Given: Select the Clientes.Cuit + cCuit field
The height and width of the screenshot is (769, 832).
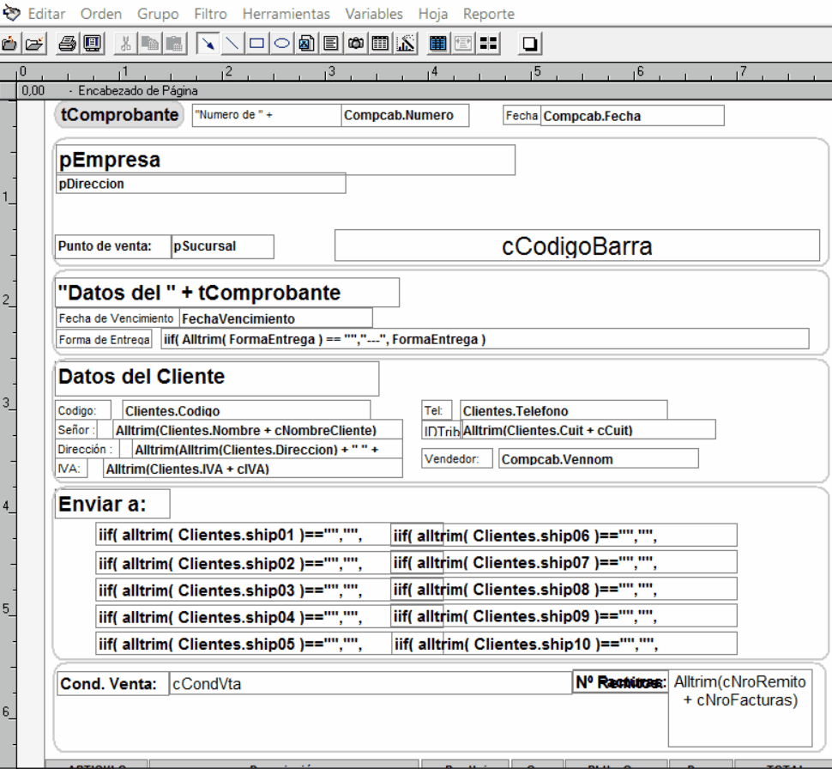Looking at the screenshot, I should tap(588, 430).
